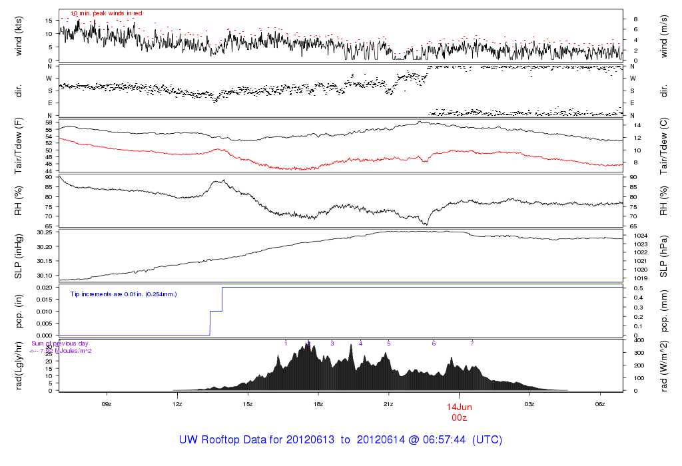Image resolution: width=682 pixels, height=466 pixels.
Task: Select the 'pcp. (mm)' axis label
Action: 664,312
